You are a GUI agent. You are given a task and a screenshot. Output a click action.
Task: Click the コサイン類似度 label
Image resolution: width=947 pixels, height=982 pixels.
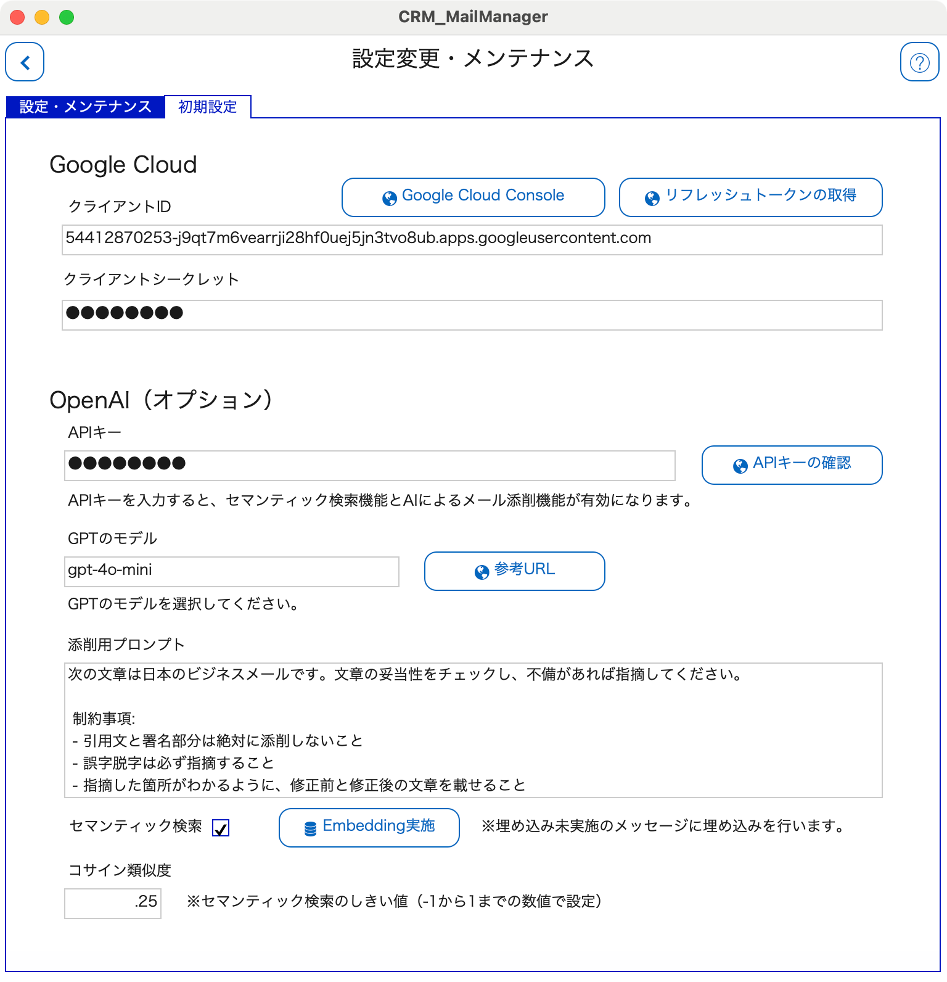120,870
